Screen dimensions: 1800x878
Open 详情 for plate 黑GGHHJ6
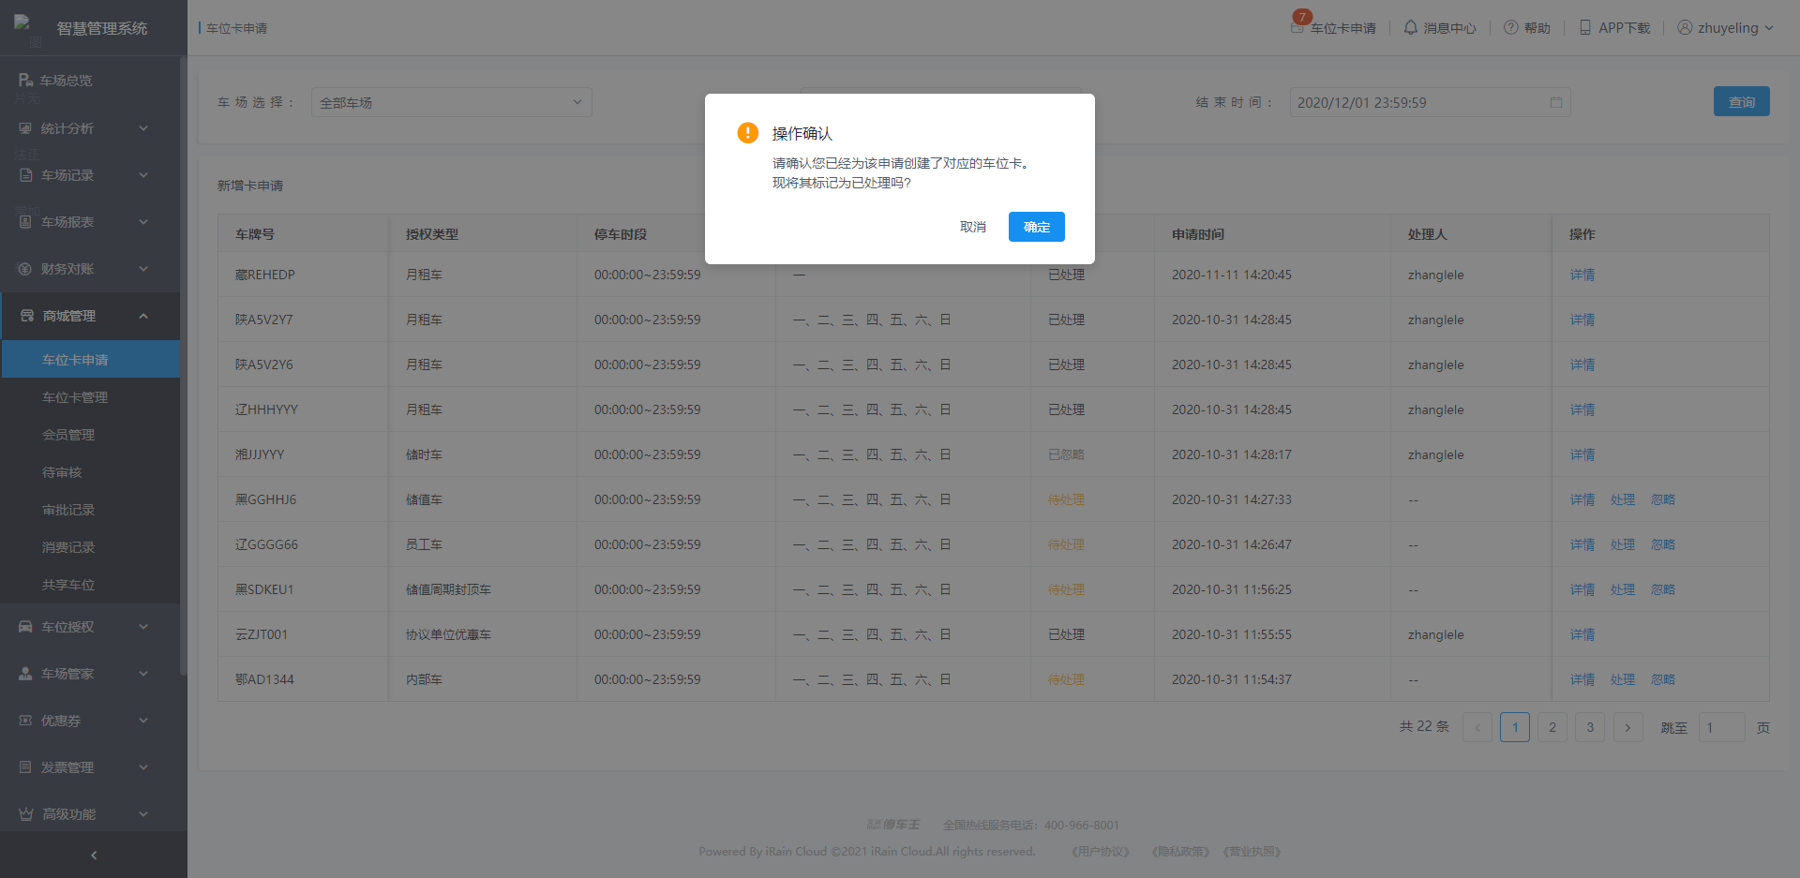point(1582,499)
